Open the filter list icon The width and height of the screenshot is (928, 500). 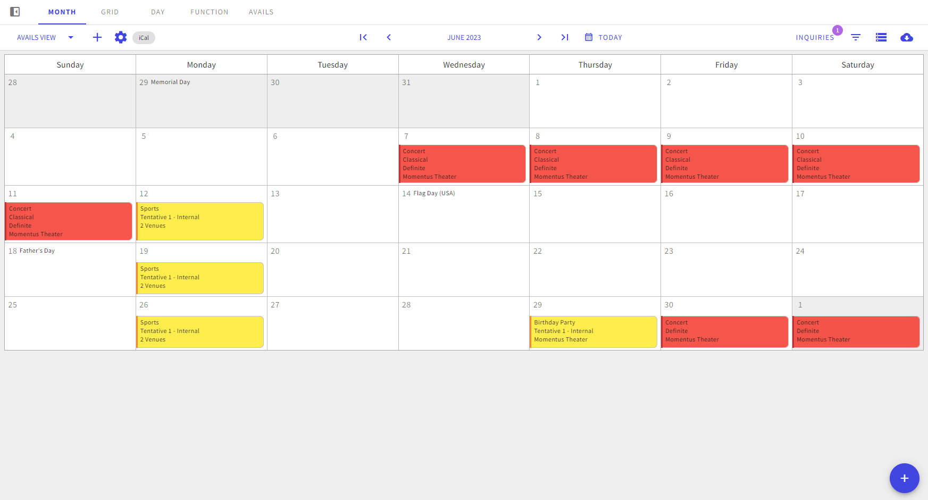(x=856, y=37)
